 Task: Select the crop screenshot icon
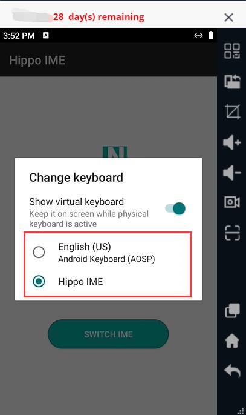tap(232, 111)
